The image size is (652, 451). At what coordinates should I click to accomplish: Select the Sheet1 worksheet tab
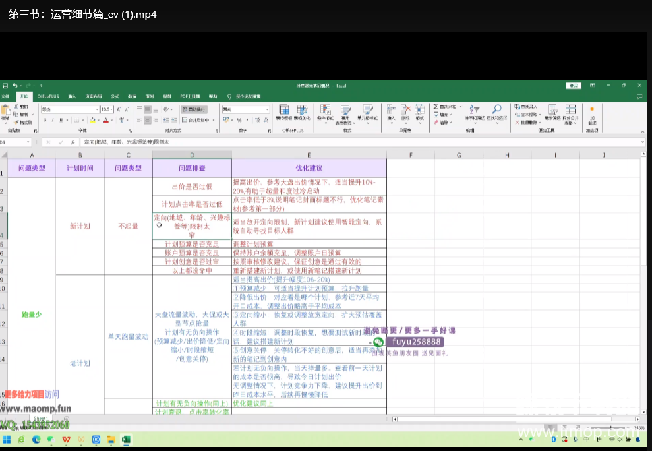41,419
